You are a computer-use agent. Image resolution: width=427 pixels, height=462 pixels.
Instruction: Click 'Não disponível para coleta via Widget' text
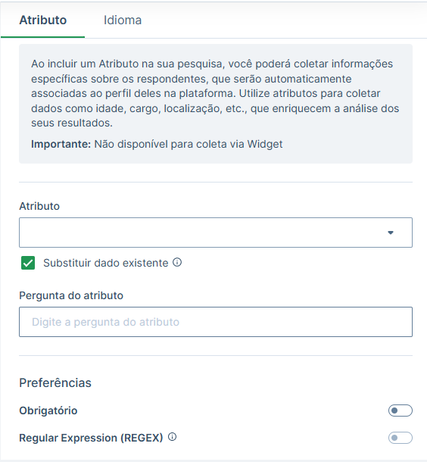pos(189,144)
